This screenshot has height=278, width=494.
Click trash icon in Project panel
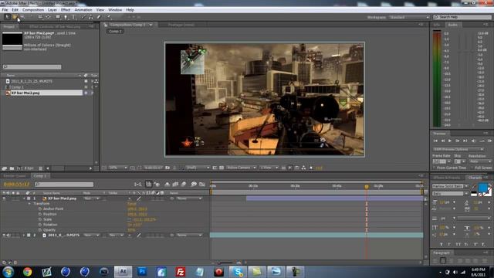tap(40, 168)
